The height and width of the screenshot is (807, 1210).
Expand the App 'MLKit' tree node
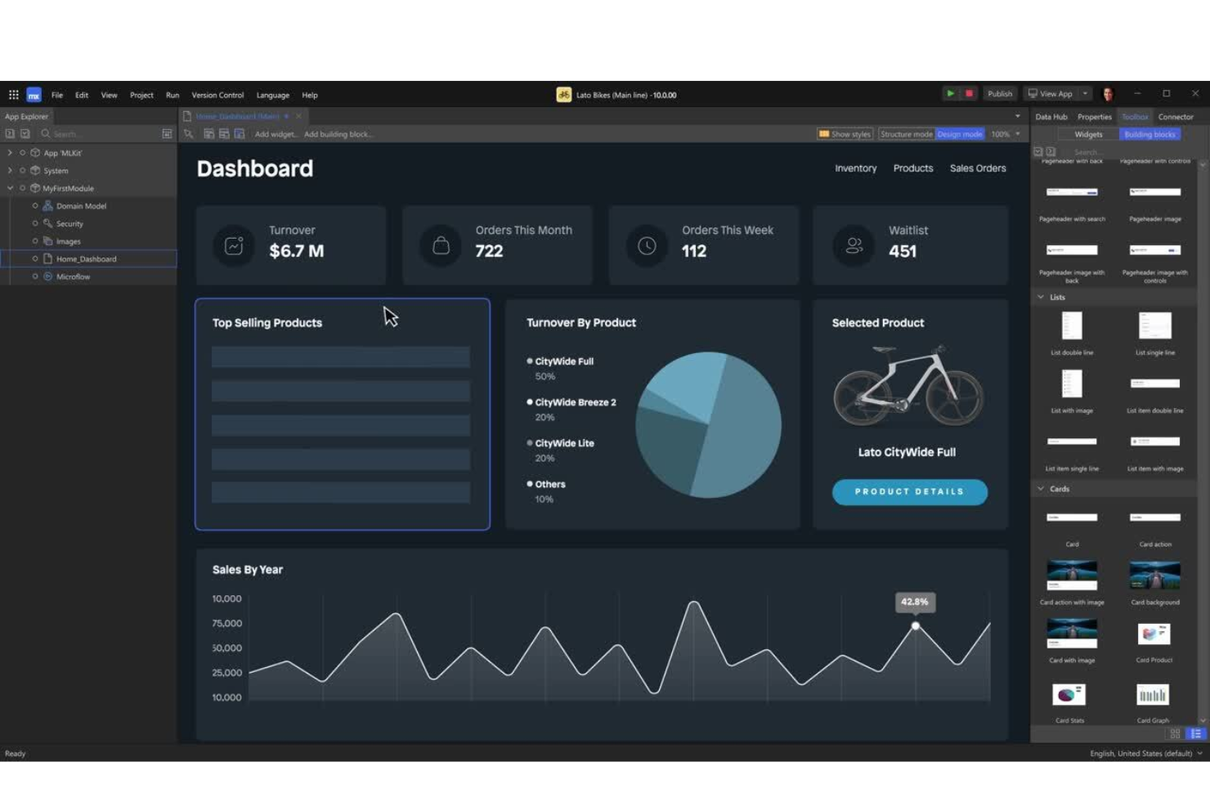click(9, 152)
